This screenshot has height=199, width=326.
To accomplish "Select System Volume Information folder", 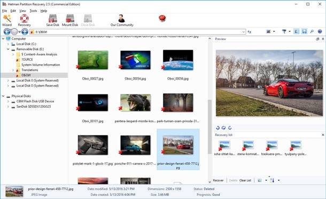I will click(x=40, y=65).
